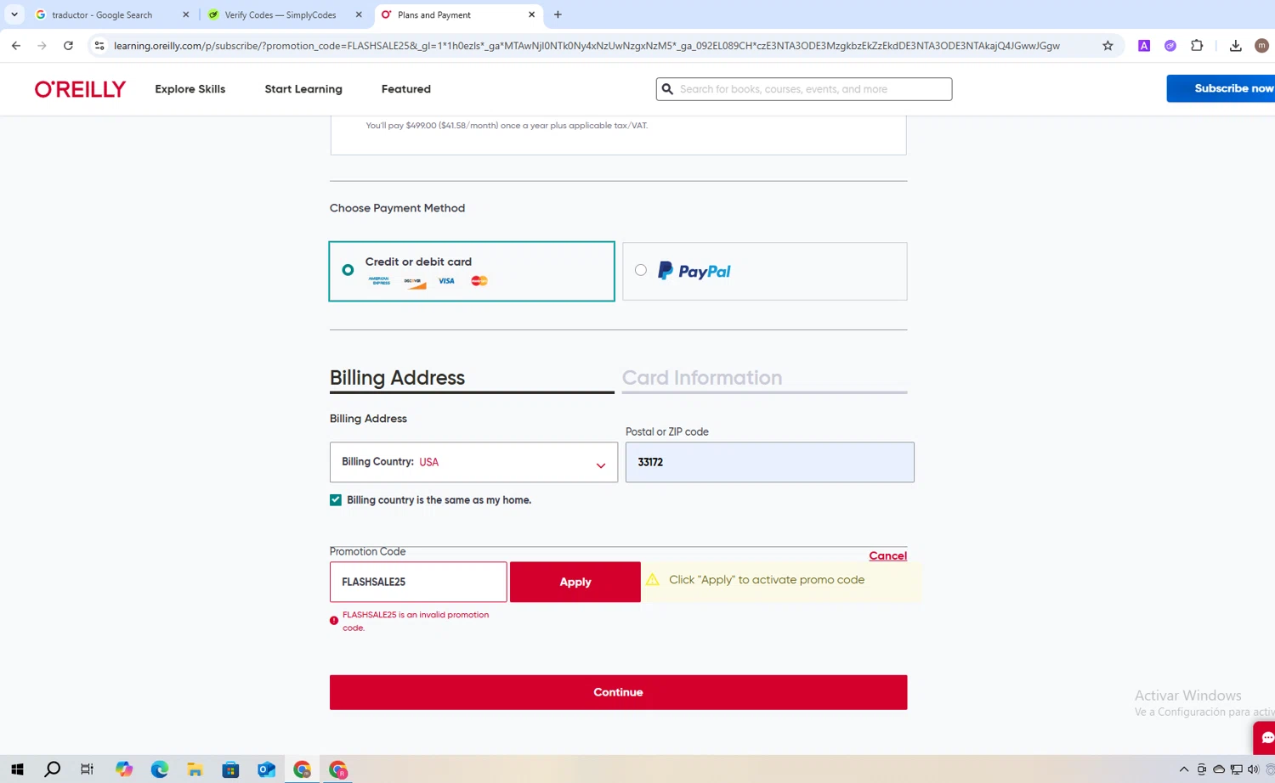Expand the Billing Country dropdown
1275x783 pixels.
click(x=473, y=462)
